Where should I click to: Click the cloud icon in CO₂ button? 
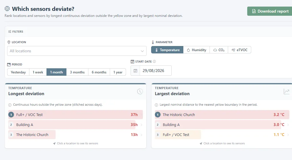tap(215, 50)
